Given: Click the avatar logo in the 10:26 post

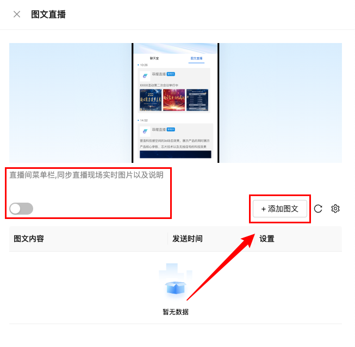Looking at the screenshot, I should [145, 76].
